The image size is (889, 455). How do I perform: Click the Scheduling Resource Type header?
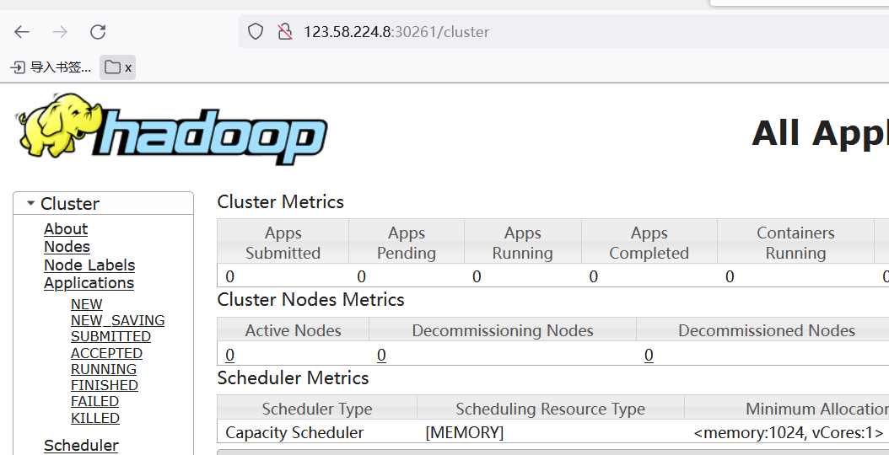pyautogui.click(x=551, y=409)
